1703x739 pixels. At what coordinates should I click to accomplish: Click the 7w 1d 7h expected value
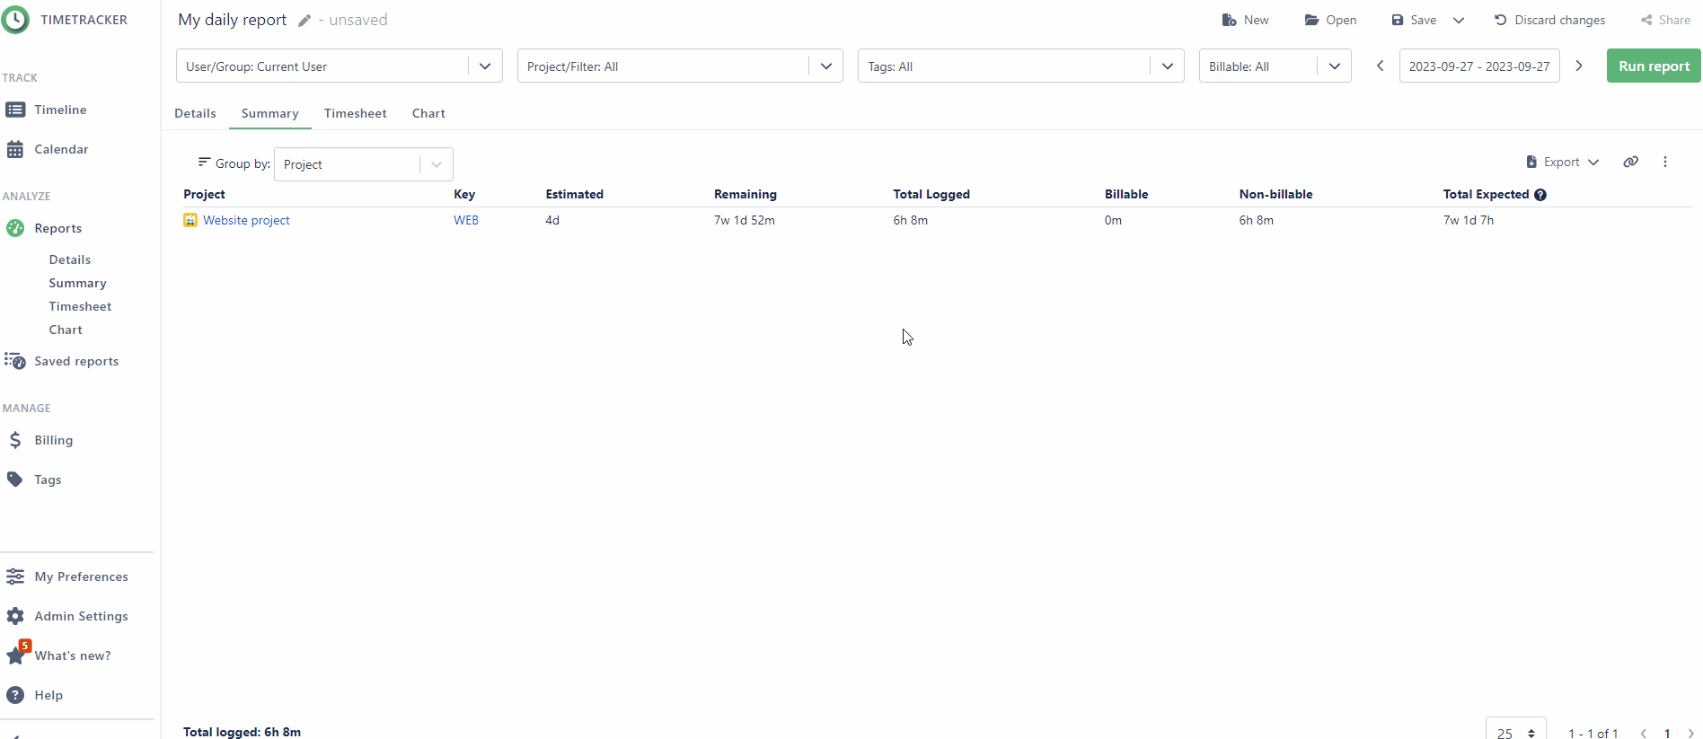tap(1469, 220)
